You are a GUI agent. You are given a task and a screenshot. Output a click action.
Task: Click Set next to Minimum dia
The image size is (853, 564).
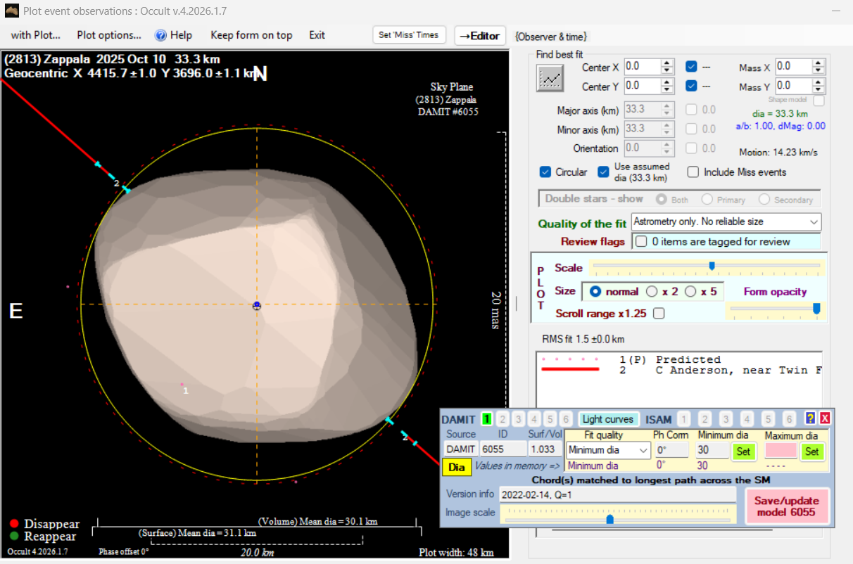(x=743, y=451)
